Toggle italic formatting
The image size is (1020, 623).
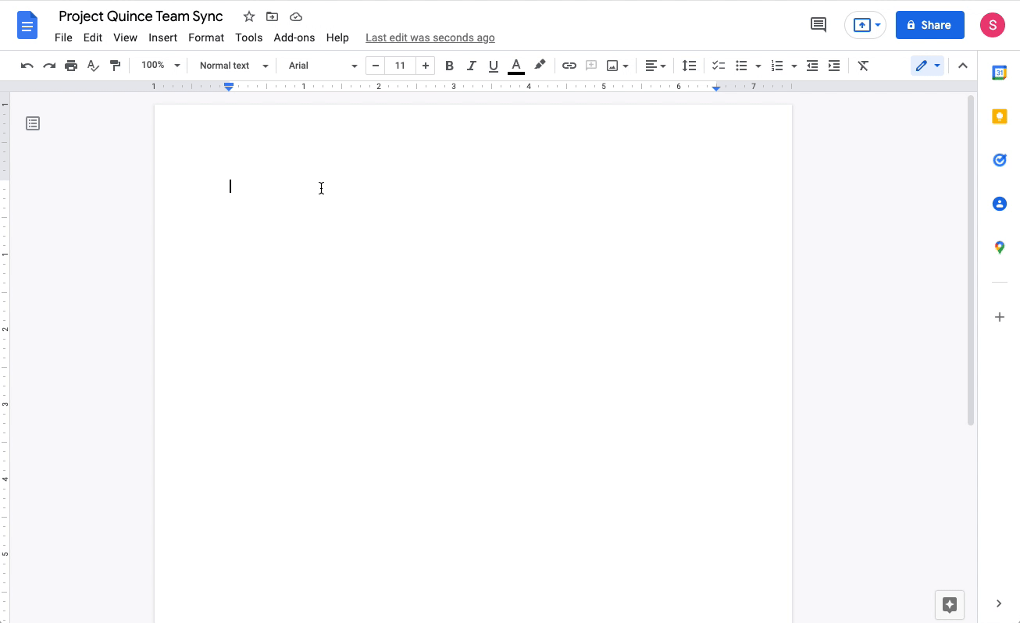pos(471,66)
